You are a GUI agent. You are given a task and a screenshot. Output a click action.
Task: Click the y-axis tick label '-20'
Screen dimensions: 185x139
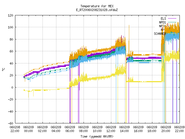point(10,99)
